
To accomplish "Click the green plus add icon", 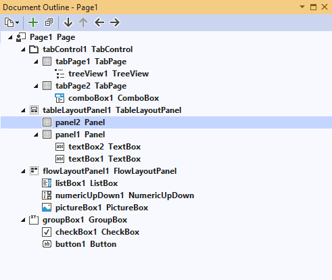I will coord(33,22).
